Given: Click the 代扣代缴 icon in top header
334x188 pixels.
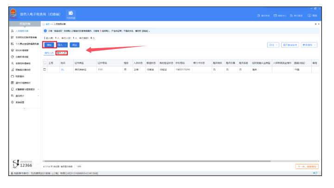Looking at the screenshot, I should tap(70, 14).
